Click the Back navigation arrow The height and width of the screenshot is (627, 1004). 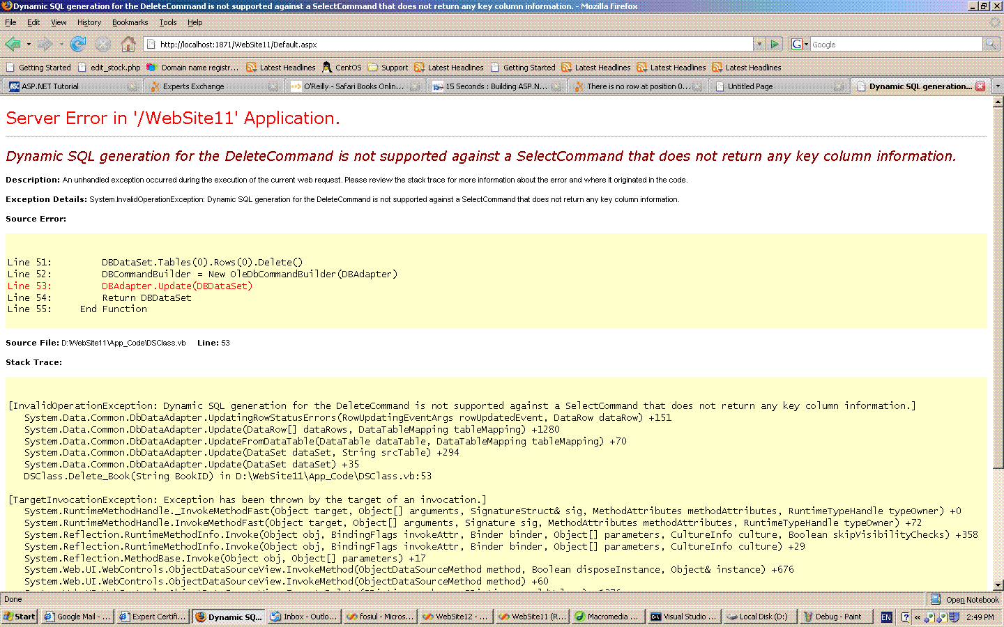[x=13, y=45]
